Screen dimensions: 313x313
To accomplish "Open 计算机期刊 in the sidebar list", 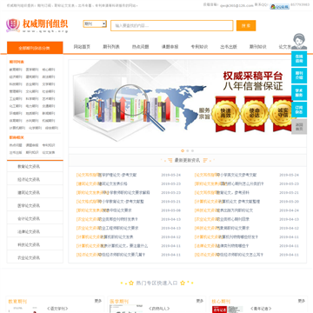I will point(17,128).
